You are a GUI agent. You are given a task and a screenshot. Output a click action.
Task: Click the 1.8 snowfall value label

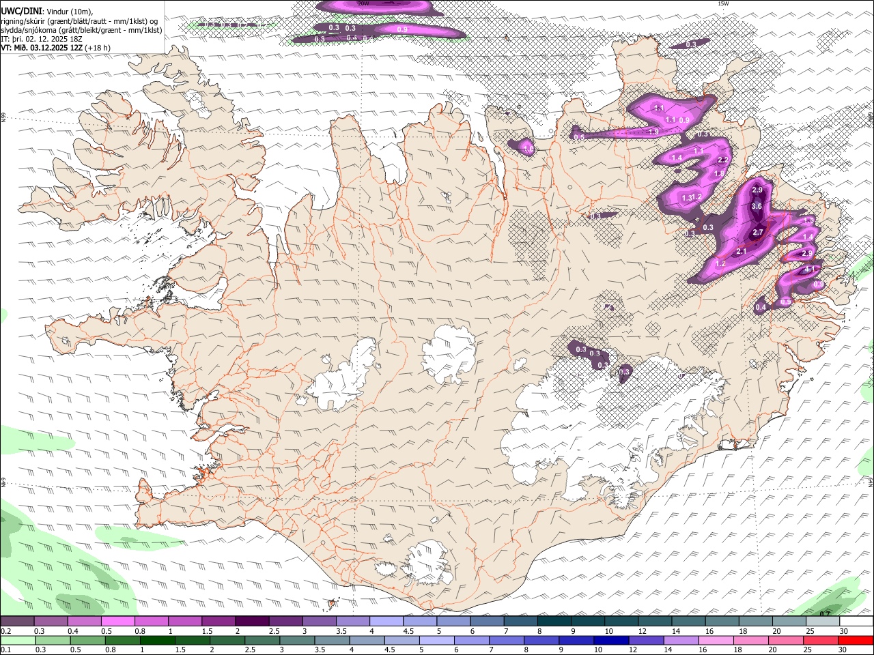(719, 174)
